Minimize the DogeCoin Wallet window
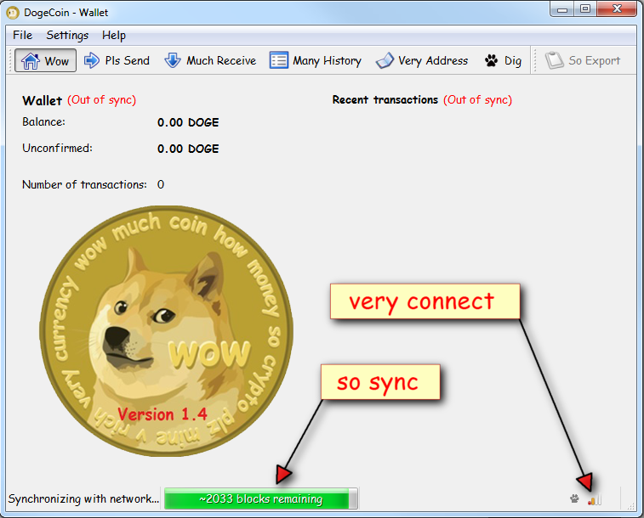This screenshot has width=644, height=518. coord(562,9)
